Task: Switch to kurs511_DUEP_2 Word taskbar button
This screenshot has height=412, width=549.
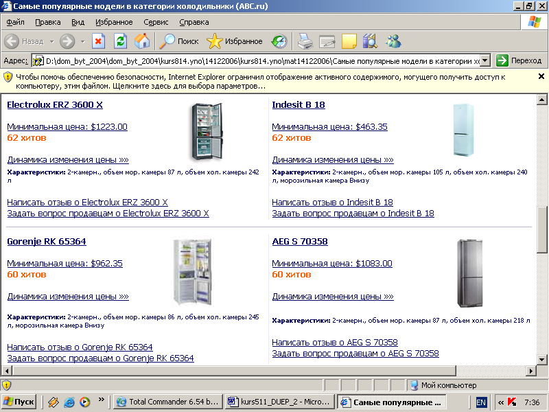Action: (279, 402)
